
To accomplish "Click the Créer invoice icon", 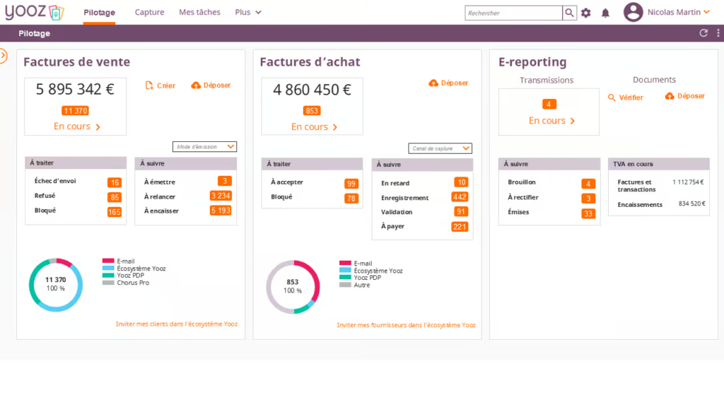I will [x=148, y=85].
